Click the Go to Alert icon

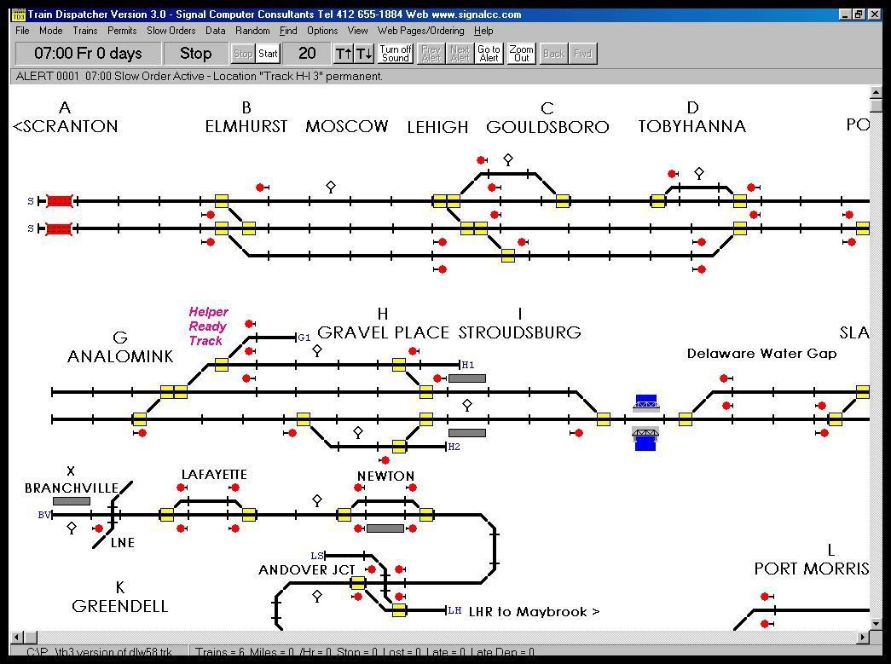(489, 53)
